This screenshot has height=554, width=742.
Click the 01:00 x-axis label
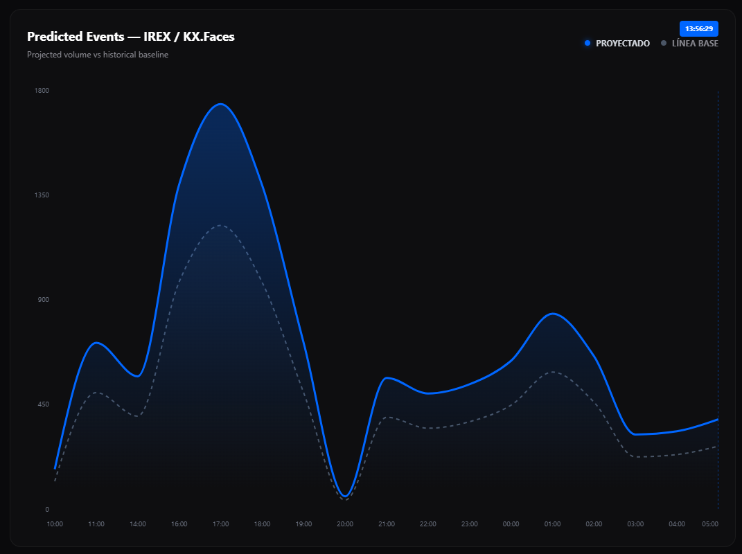[x=552, y=524]
